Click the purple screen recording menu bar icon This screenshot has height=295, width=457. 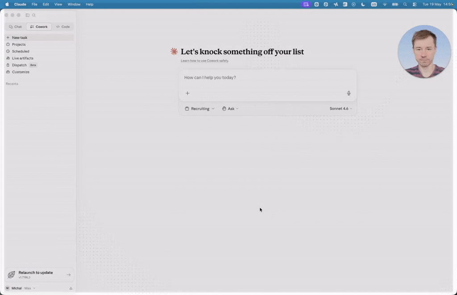click(x=306, y=4)
